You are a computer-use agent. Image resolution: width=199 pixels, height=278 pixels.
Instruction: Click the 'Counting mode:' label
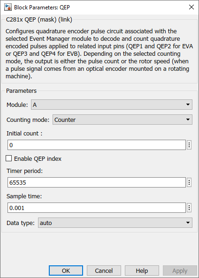28,120
